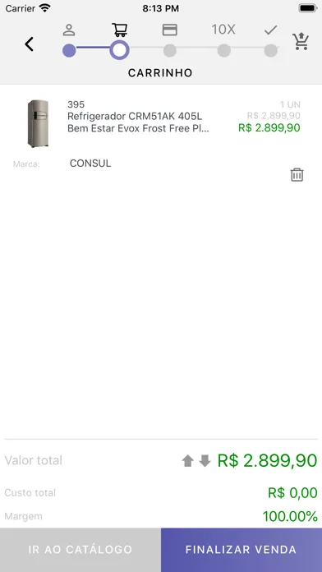The width and height of the screenshot is (322, 572).
Task: Select the 10X installments step
Action: pos(223,30)
